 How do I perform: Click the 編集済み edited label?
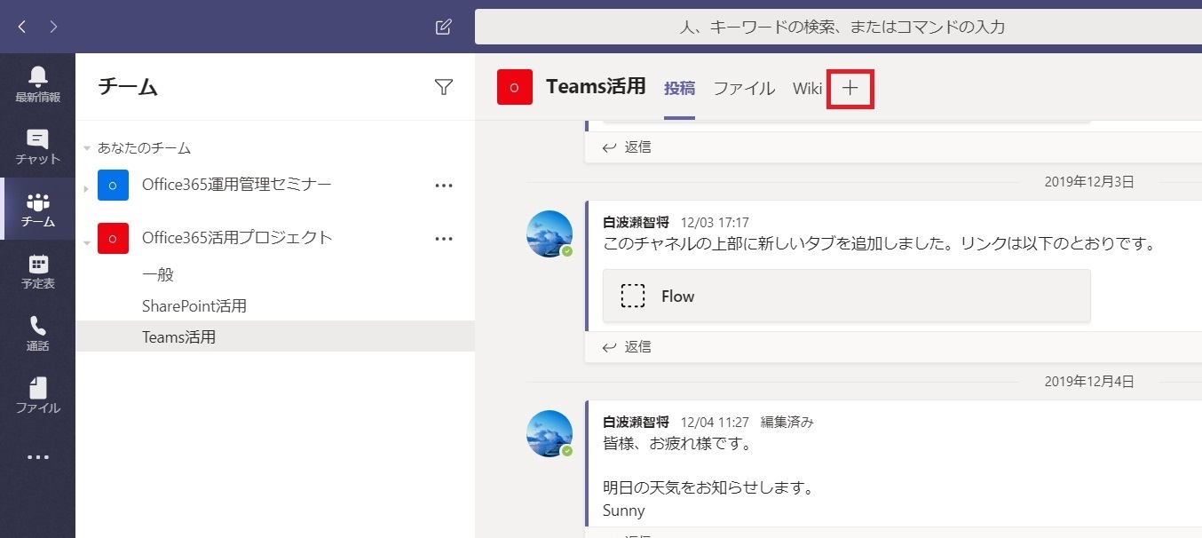pos(787,422)
